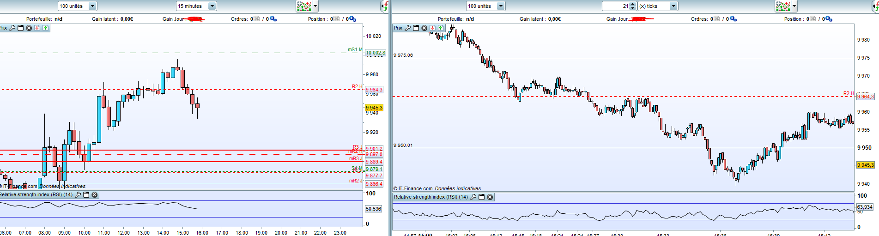Viewport: 879px width, 236px height.
Task: Expand the 15 minutes timeframe dropdown
Action: pos(212,6)
